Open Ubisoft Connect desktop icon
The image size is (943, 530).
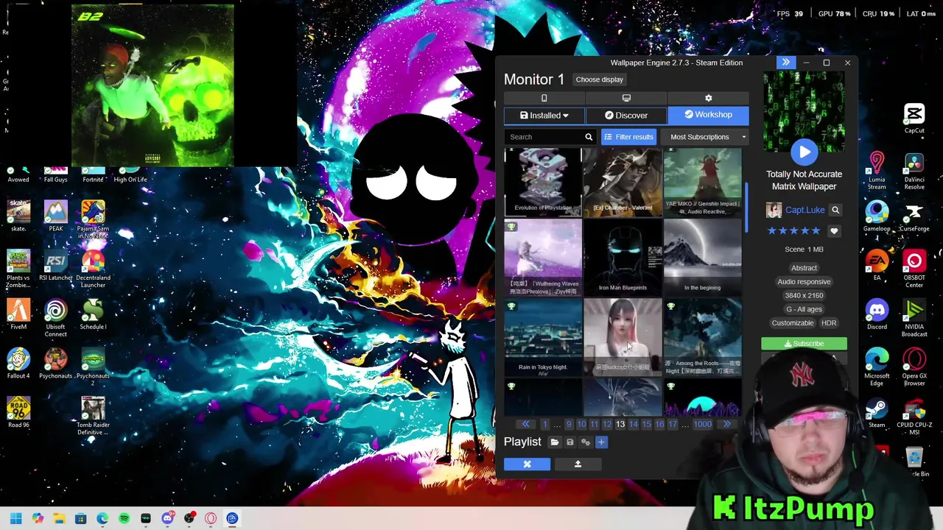[55, 318]
